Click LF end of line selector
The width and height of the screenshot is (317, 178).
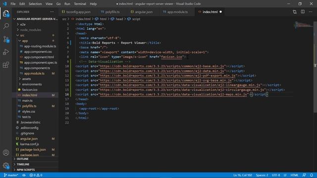click(x=285, y=175)
